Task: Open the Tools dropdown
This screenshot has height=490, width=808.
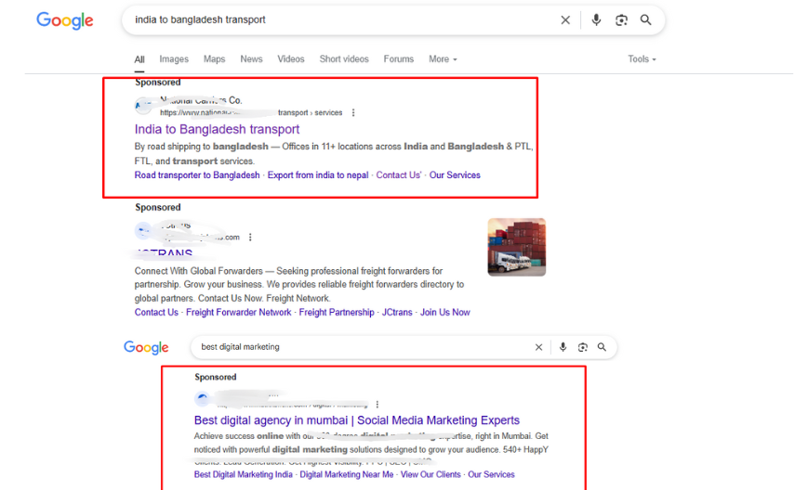Action: 642,59
